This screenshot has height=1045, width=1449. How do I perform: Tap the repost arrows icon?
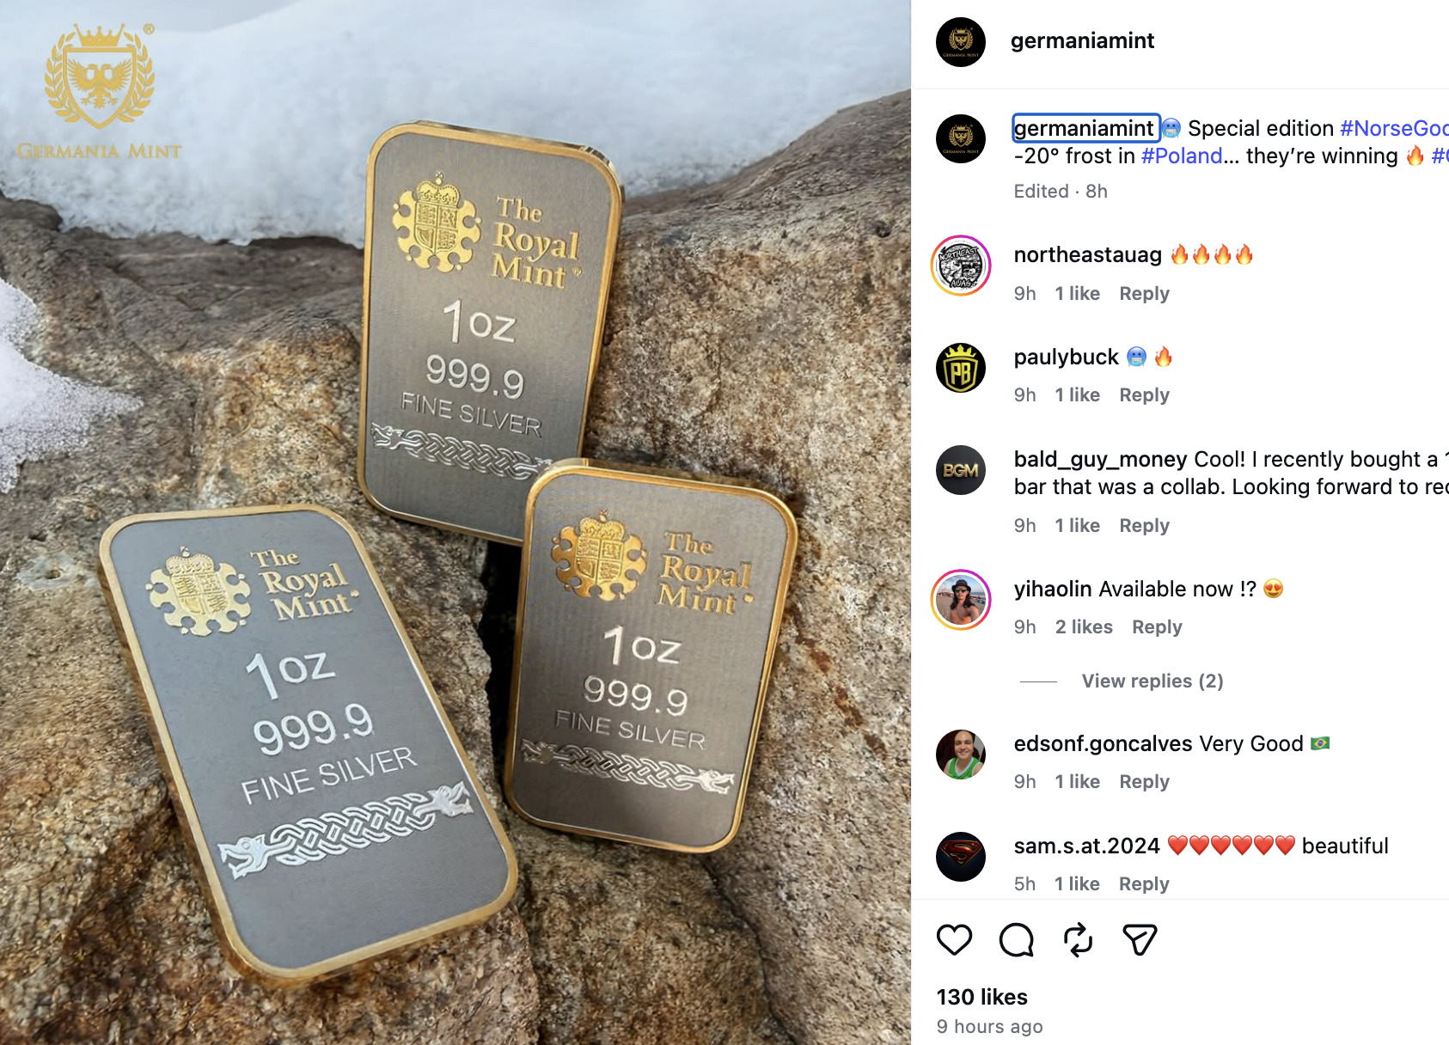coord(1078,939)
